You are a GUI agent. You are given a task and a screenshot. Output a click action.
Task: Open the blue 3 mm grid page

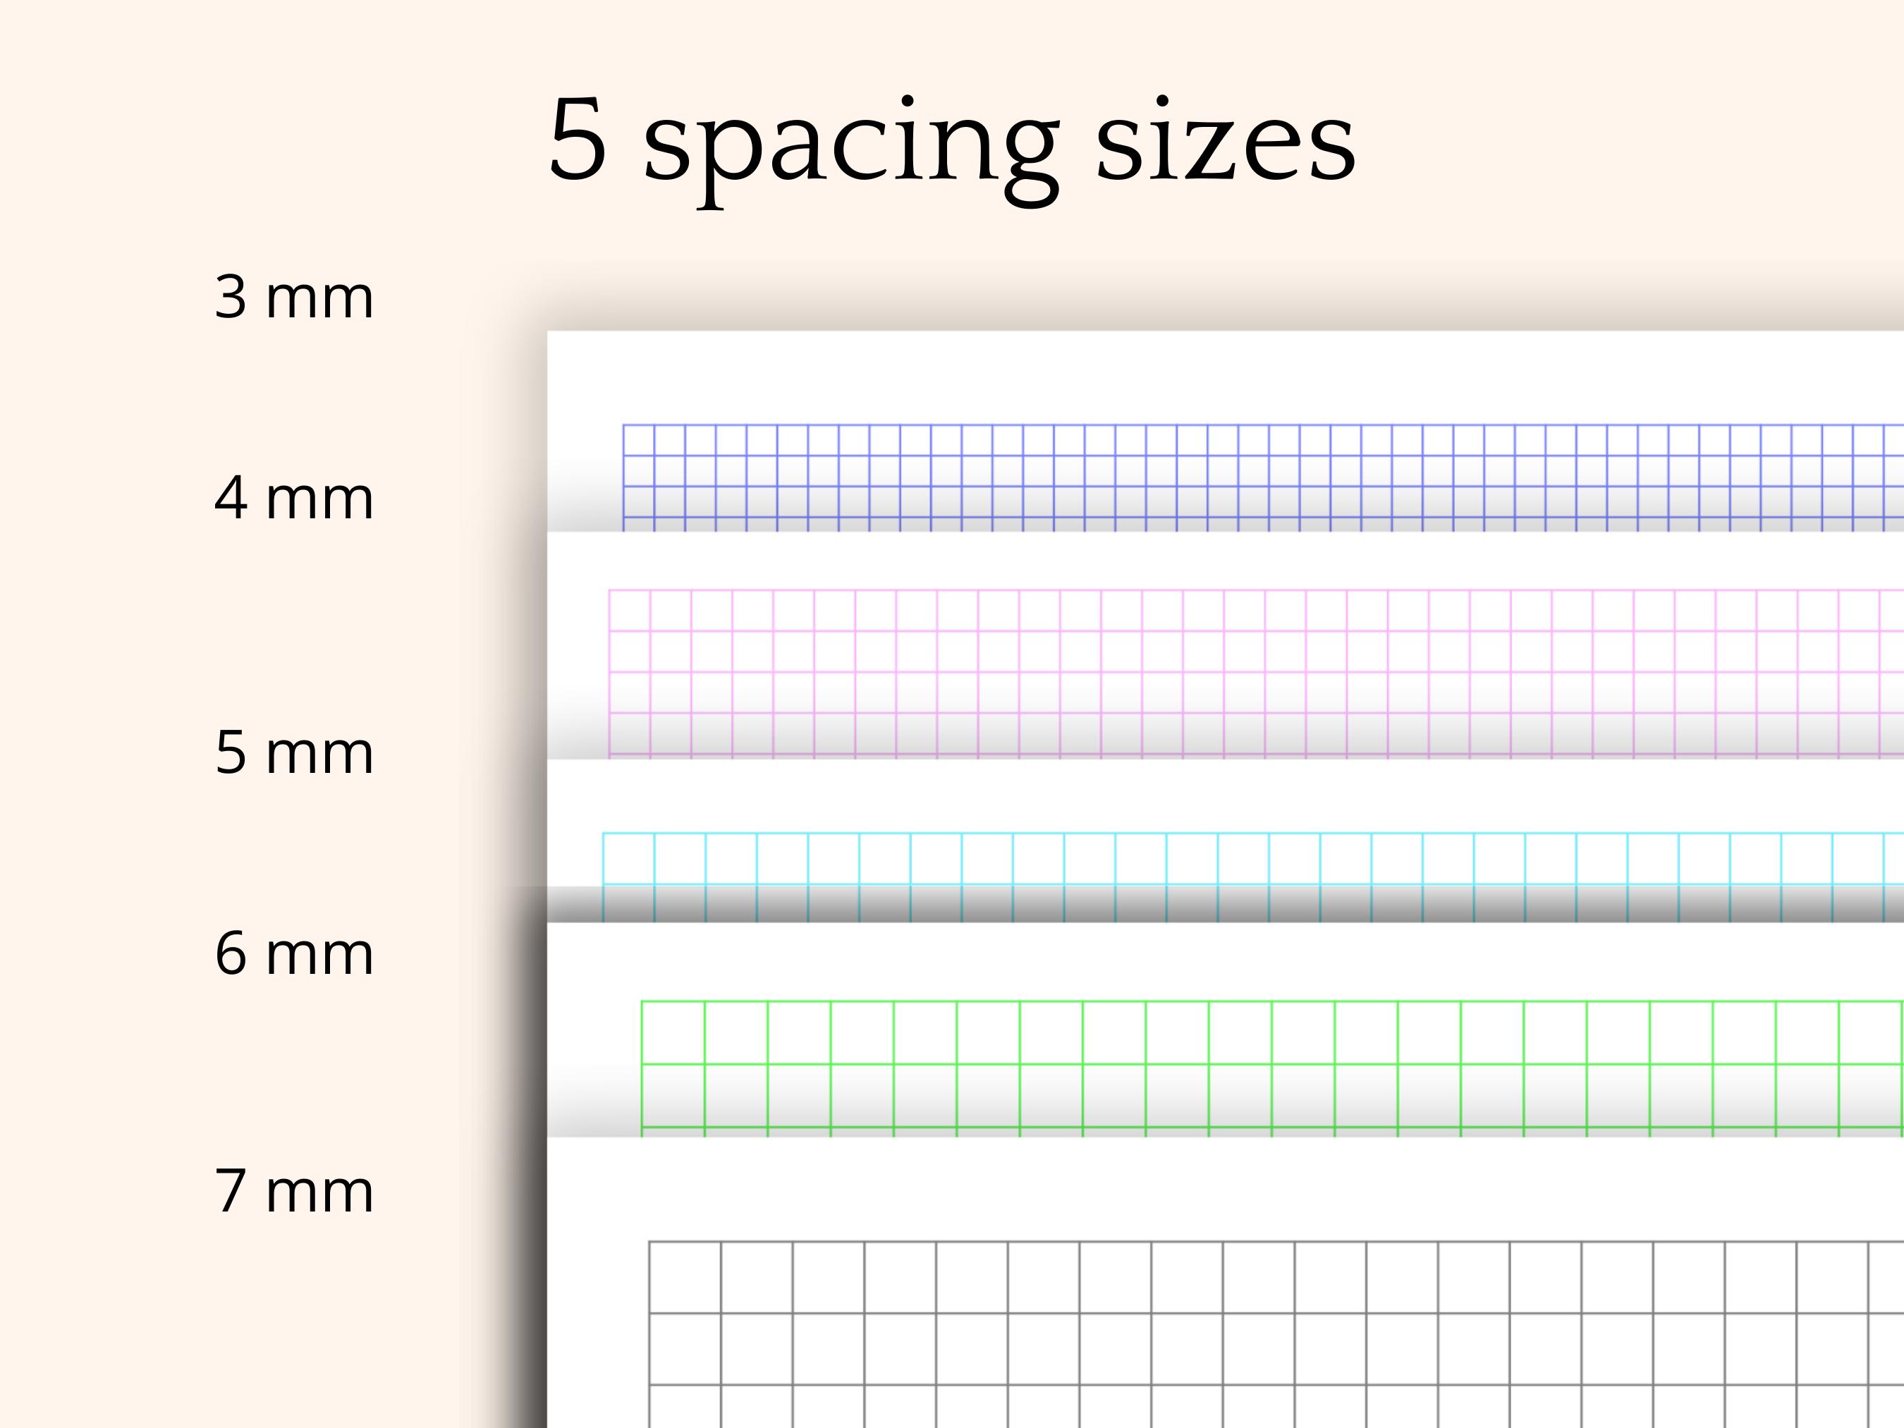[1225, 432]
